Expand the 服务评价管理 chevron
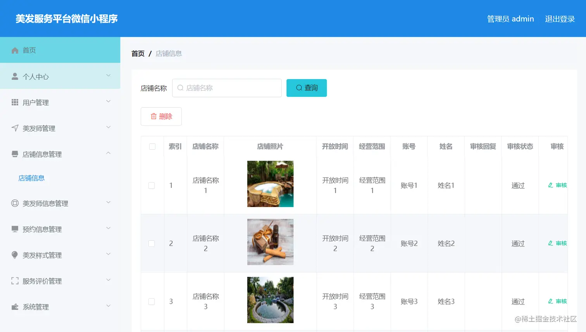This screenshot has width=586, height=332. click(x=109, y=280)
